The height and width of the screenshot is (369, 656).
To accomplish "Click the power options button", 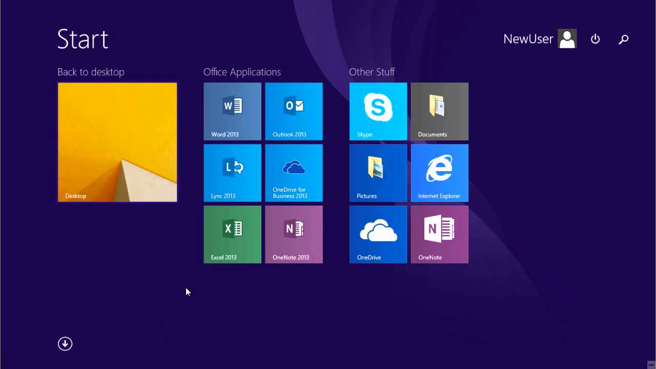I will pyautogui.click(x=595, y=39).
